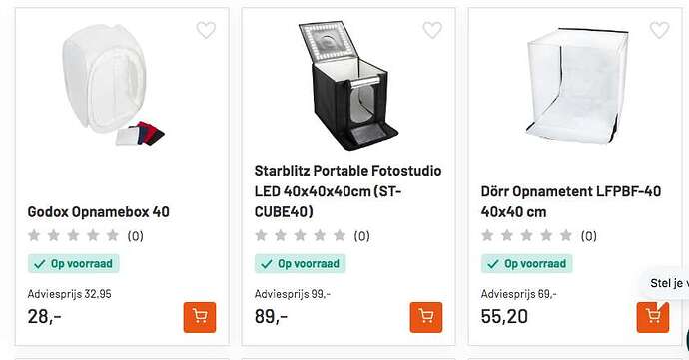689x360 pixels.
Task: Click the star rating under Dörr Opnametent
Action: pyautogui.click(x=527, y=235)
